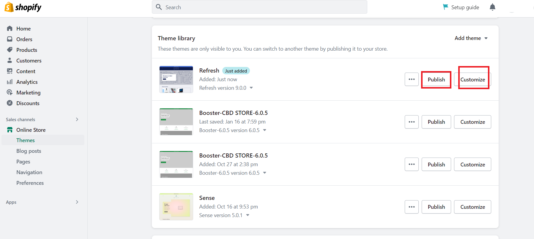
Task: Open Marketing section
Action: click(x=29, y=93)
